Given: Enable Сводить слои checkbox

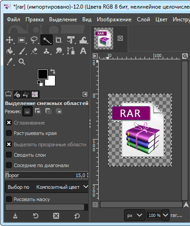Looking at the screenshot, I should [x=9, y=155].
